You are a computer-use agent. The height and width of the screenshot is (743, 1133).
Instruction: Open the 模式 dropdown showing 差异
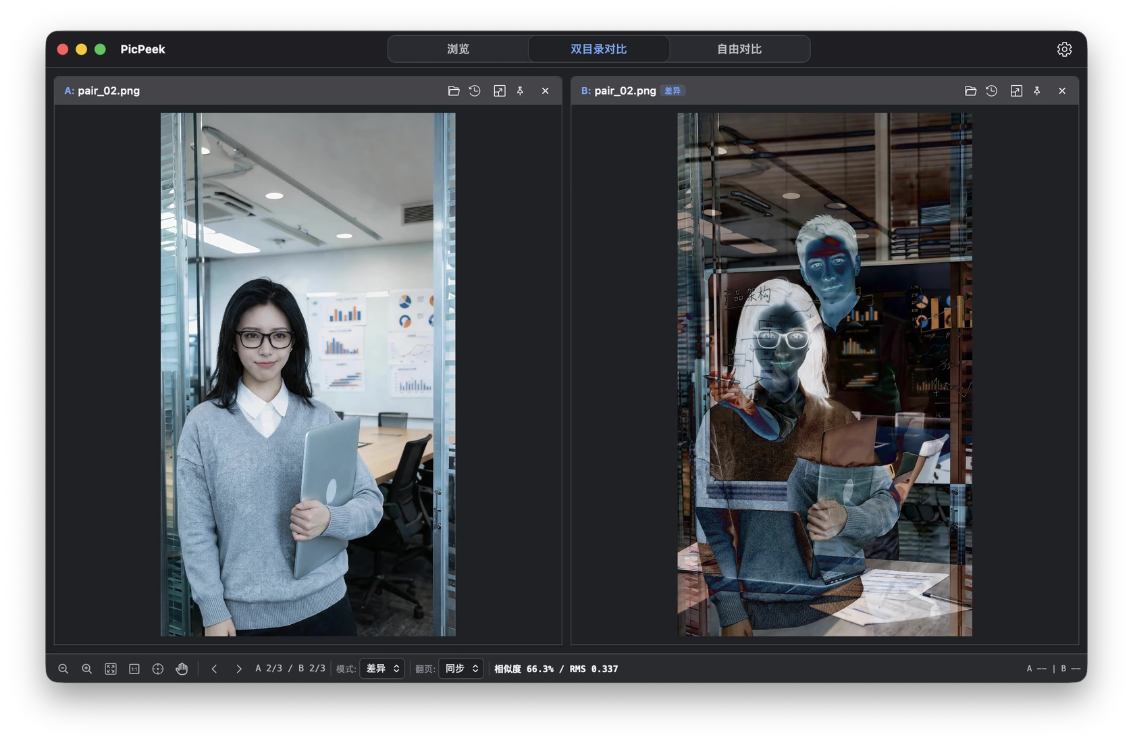(382, 669)
